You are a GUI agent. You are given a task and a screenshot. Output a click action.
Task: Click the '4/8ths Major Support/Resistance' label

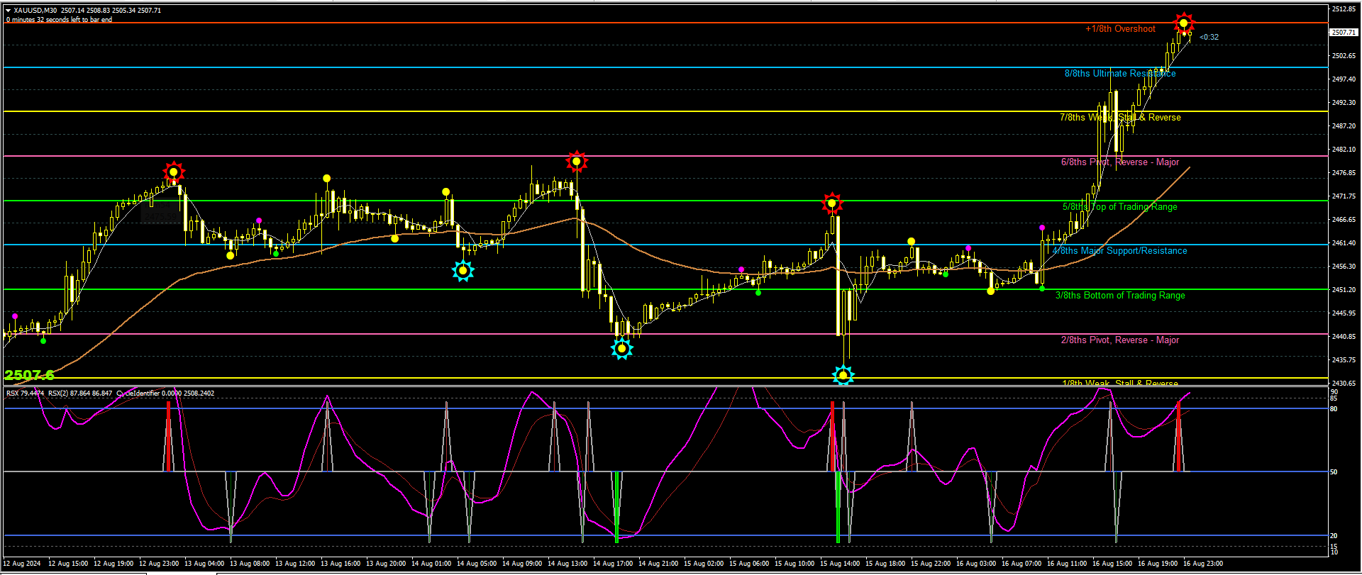point(1120,251)
